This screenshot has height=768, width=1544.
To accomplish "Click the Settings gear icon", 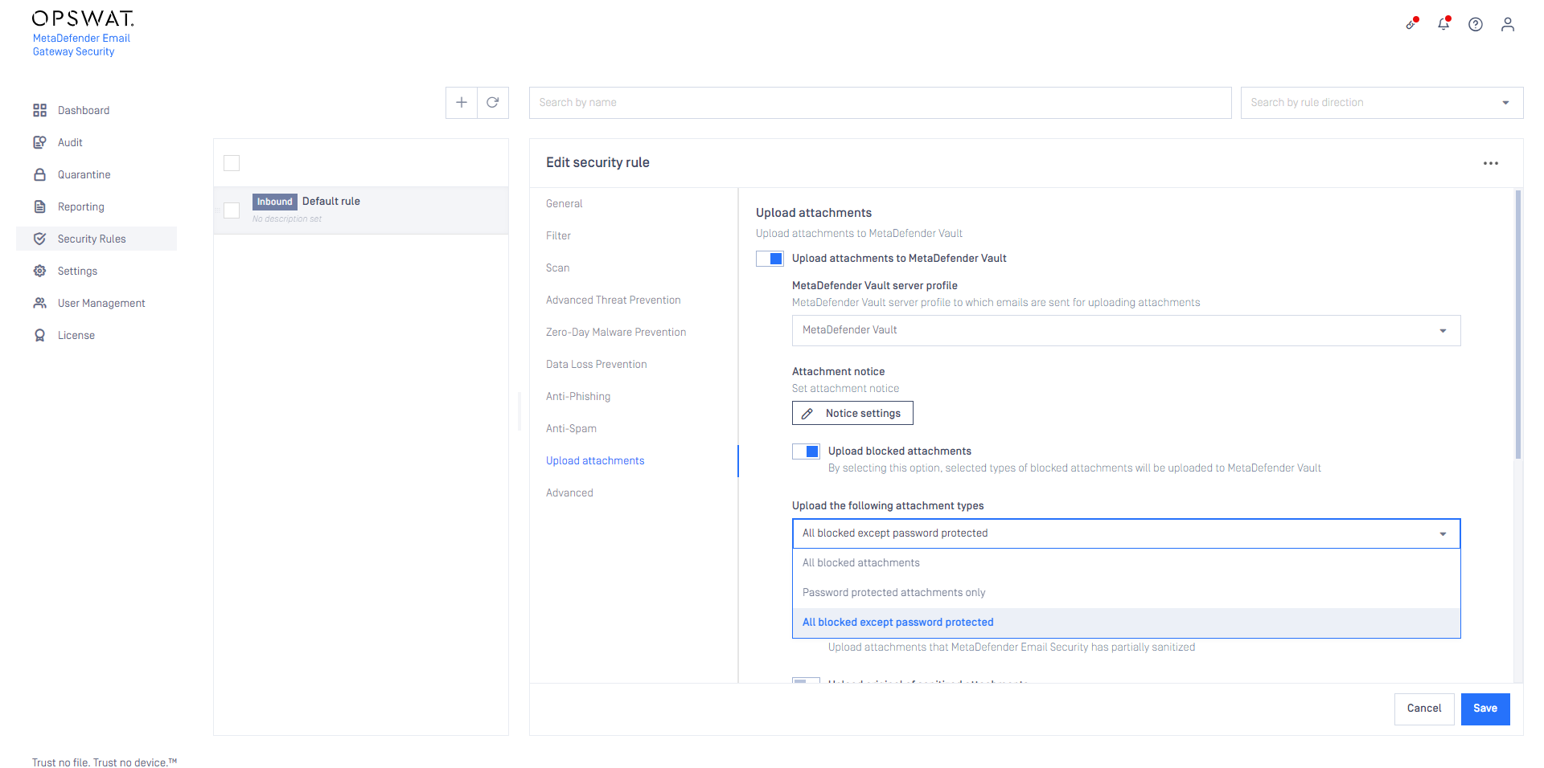I will click(x=39, y=271).
